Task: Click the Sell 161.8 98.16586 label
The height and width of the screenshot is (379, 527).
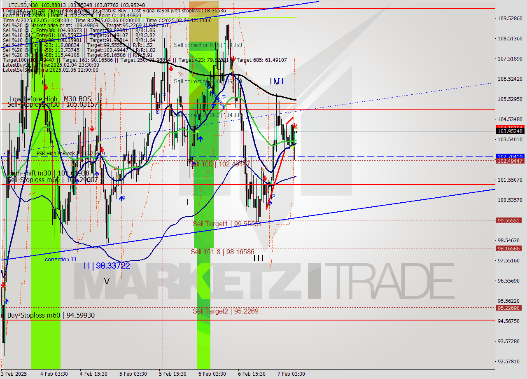Action: [223, 252]
